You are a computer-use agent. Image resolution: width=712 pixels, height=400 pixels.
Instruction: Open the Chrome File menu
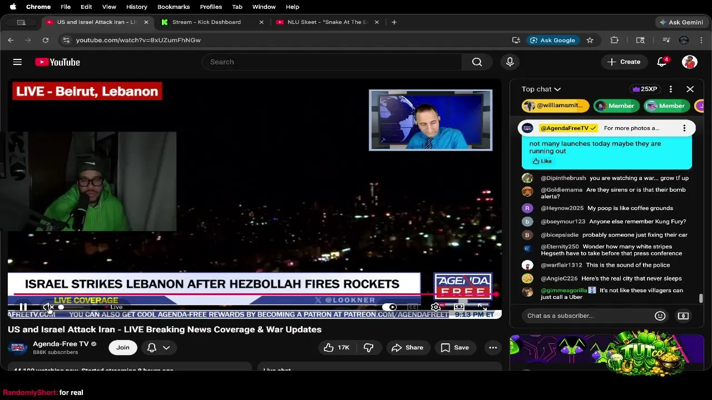click(66, 7)
